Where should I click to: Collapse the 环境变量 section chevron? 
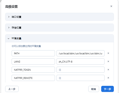[9, 38]
